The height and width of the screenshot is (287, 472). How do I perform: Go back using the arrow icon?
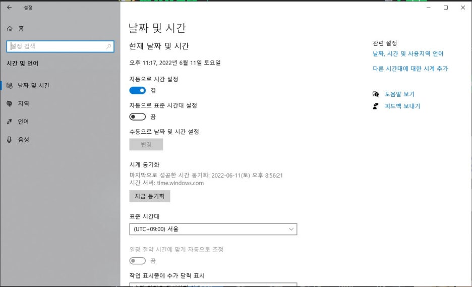tap(10, 8)
